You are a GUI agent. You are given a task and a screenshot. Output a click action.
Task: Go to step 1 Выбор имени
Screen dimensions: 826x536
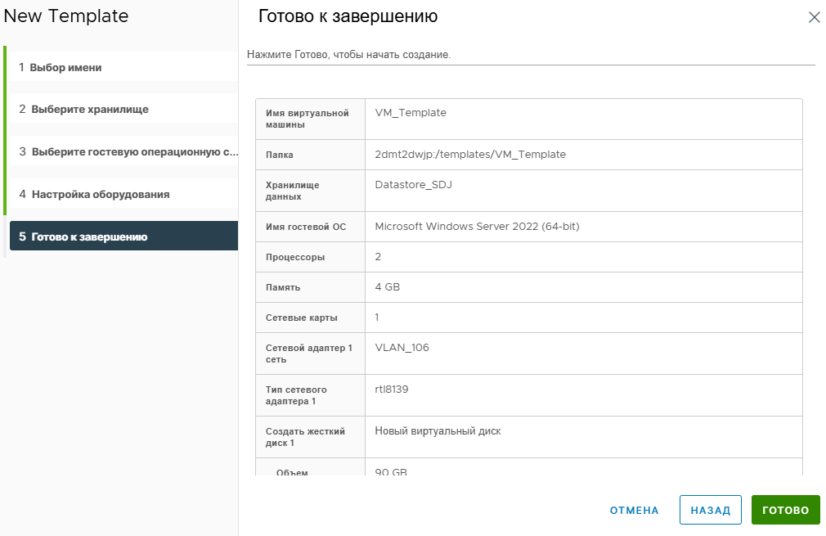123,67
